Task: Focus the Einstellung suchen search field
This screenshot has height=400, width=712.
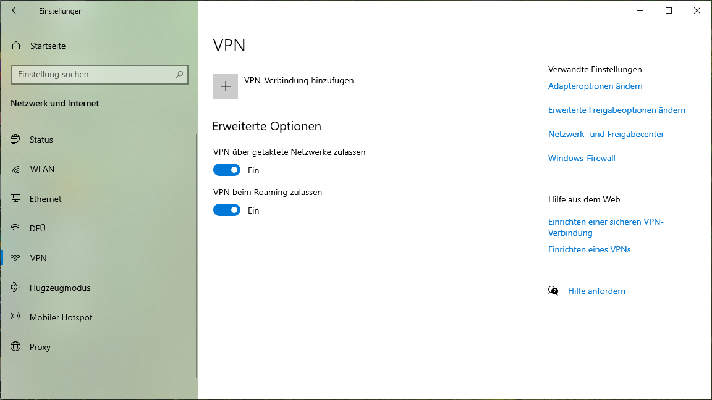Action: coord(93,75)
